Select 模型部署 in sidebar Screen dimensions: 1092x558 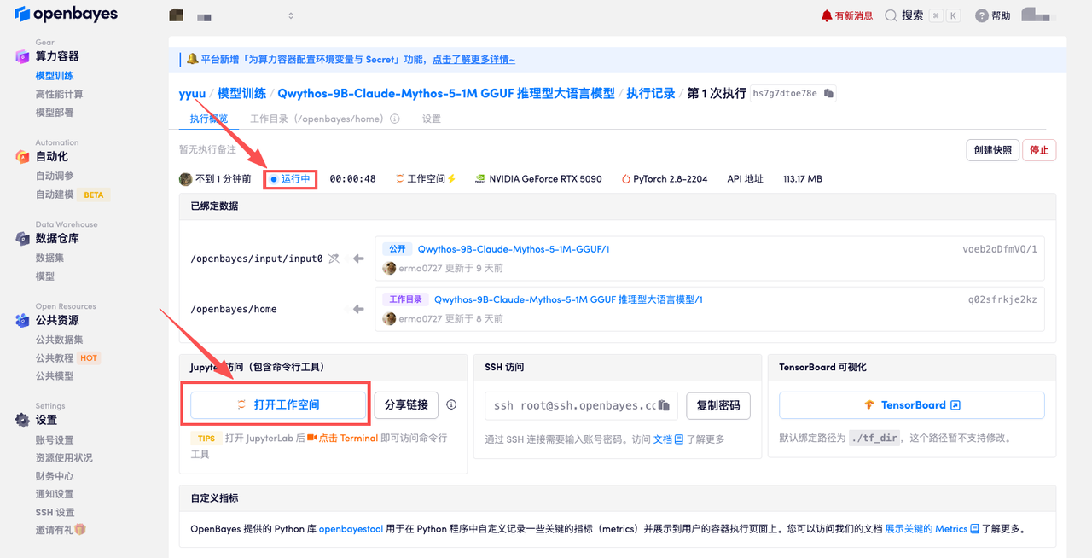tap(55, 112)
